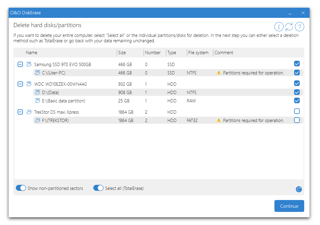Uncheck the C:\(User-PC) partition checkbox

297,72
